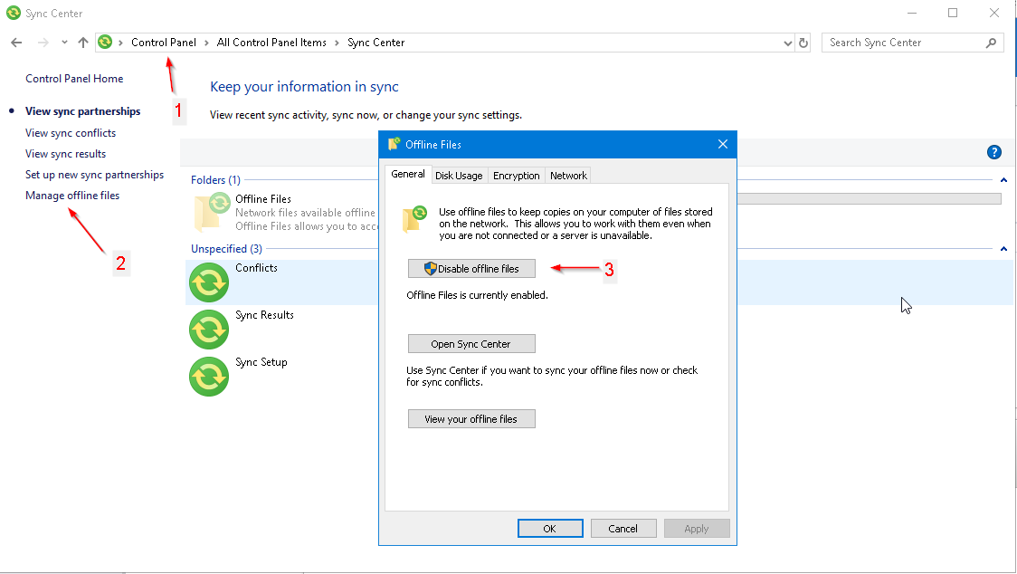
Task: Open Help with the blue question mark icon
Action: point(994,151)
